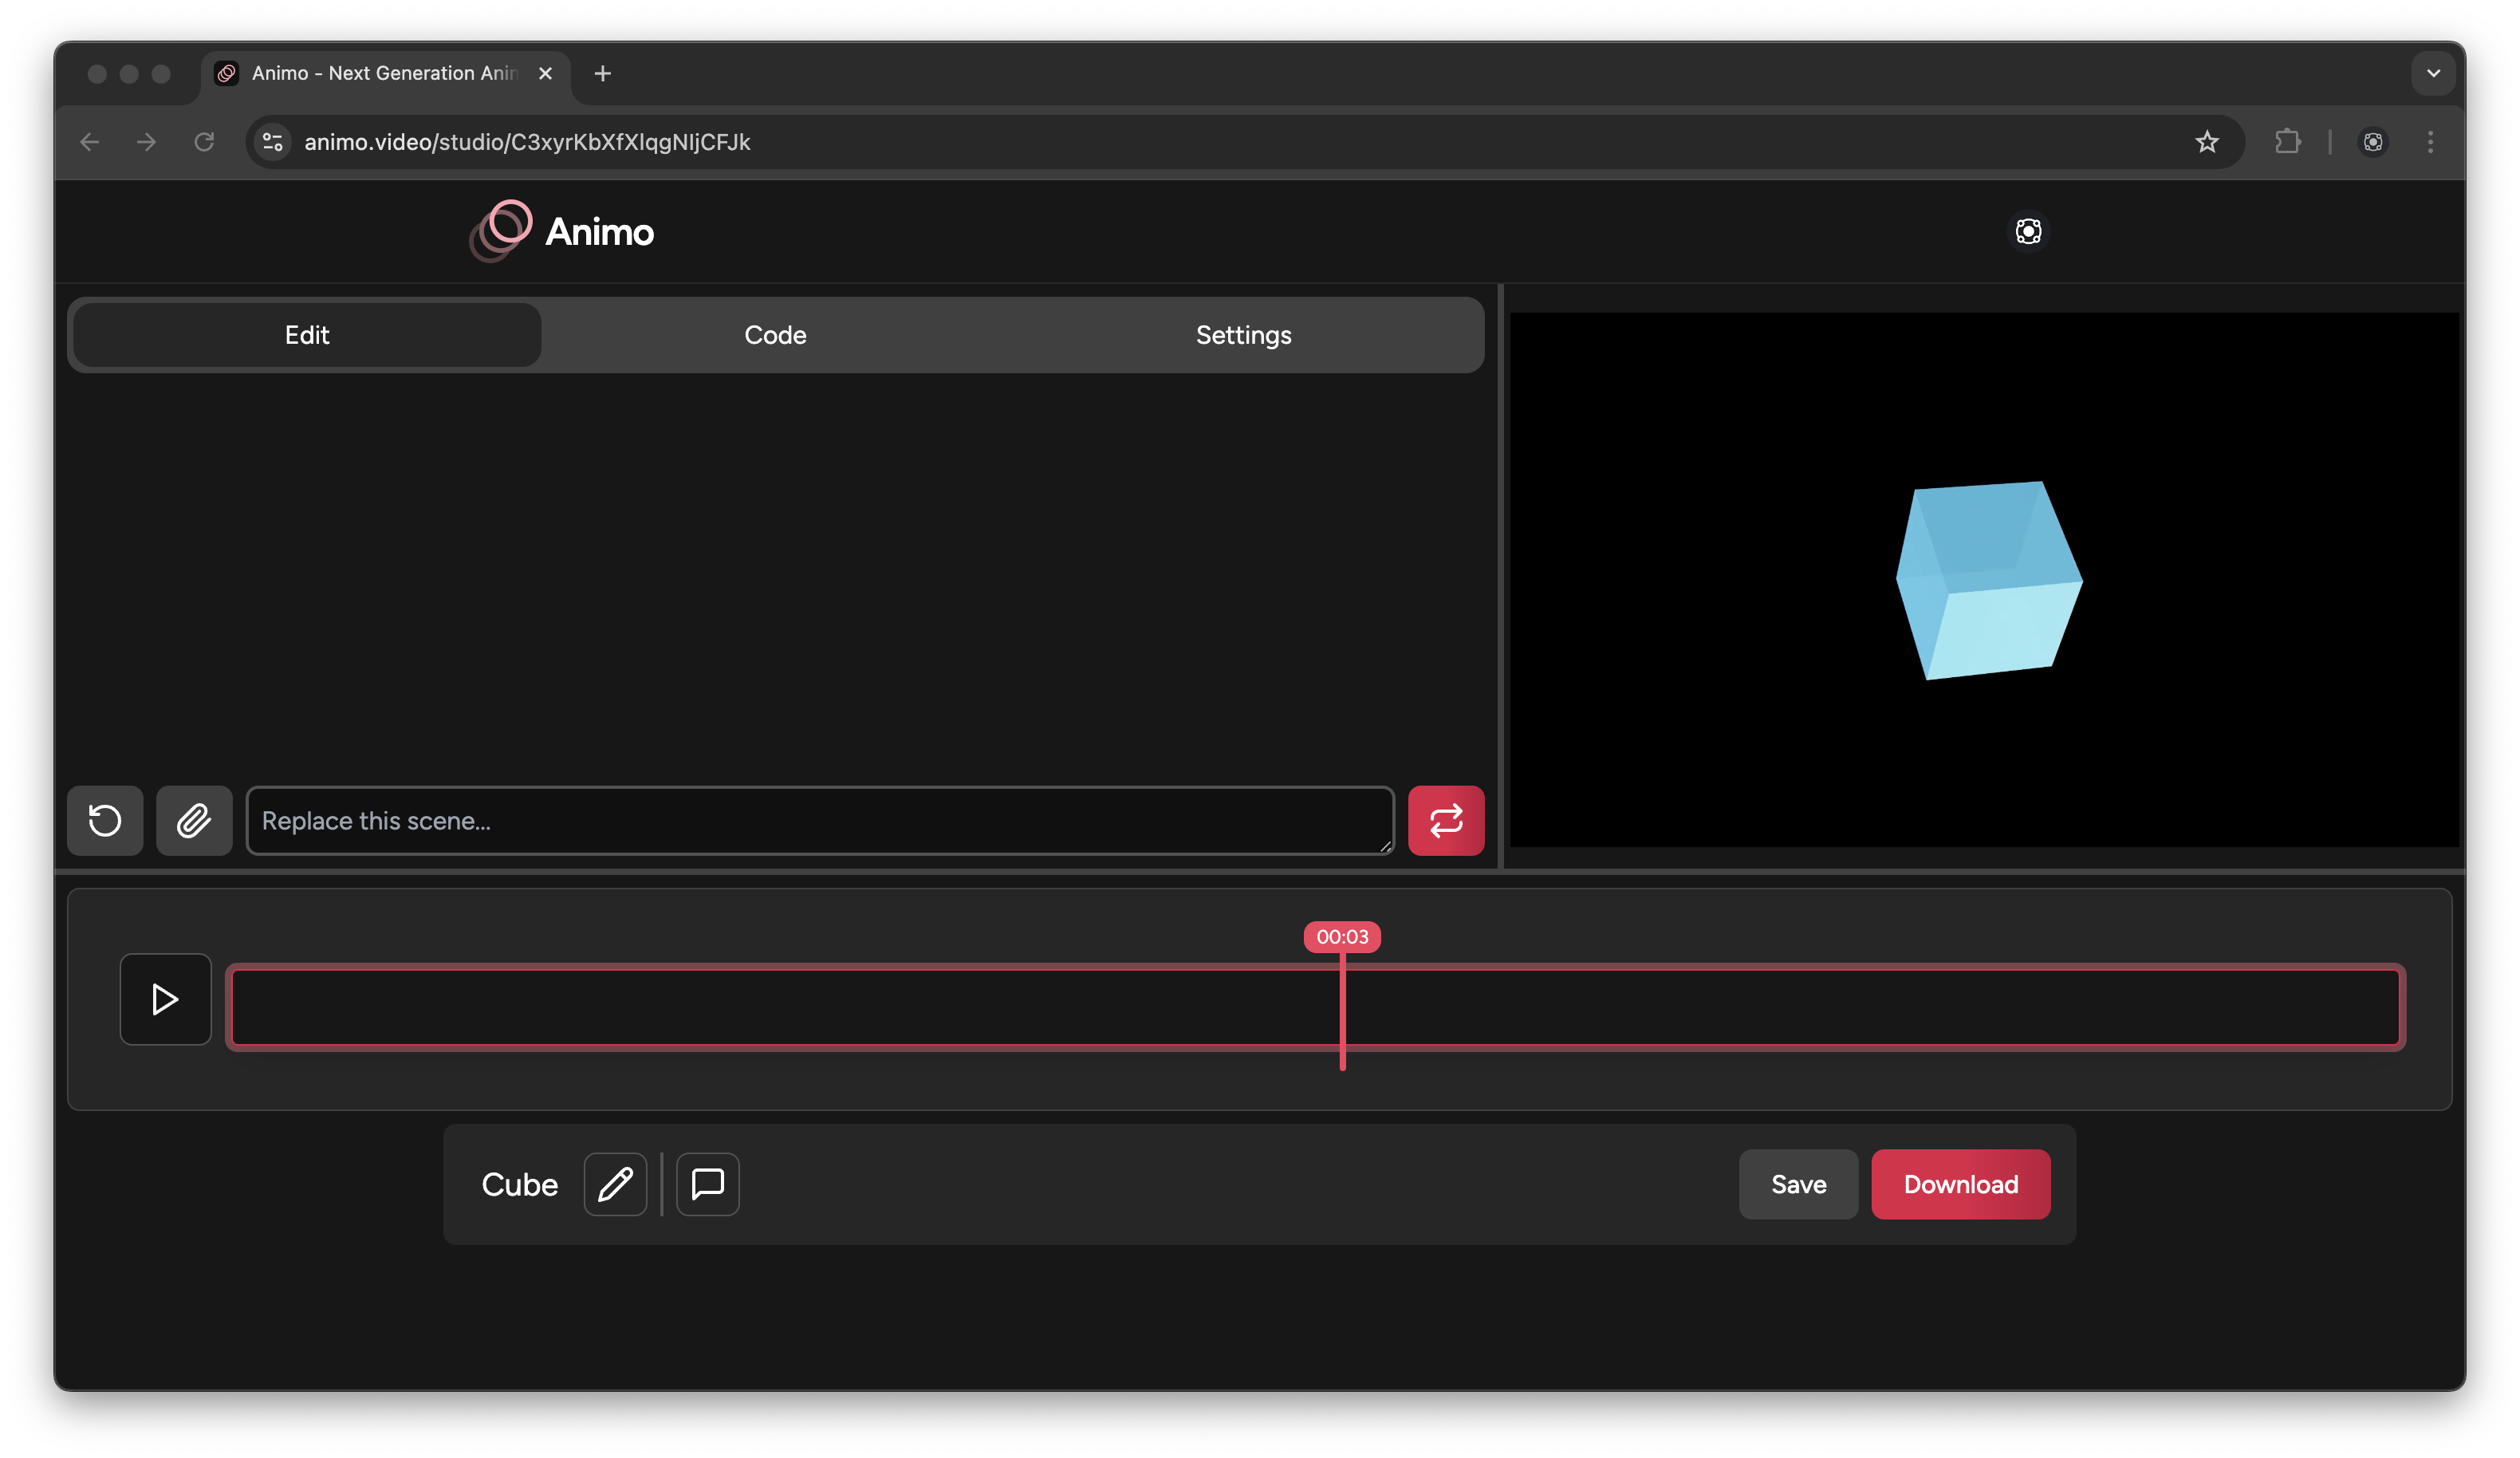The image size is (2520, 1458).
Task: Open the Settings tab
Action: (x=1243, y=335)
